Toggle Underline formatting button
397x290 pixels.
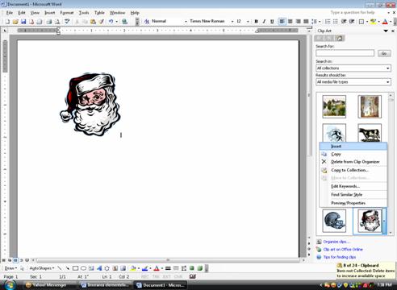coord(272,21)
